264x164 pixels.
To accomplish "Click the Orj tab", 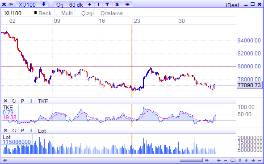I will [x=60, y=4].
